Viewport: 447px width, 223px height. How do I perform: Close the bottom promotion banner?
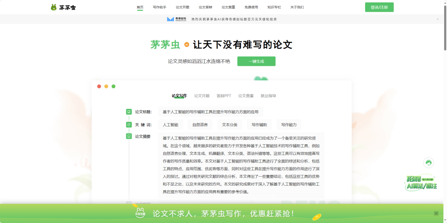(436, 213)
